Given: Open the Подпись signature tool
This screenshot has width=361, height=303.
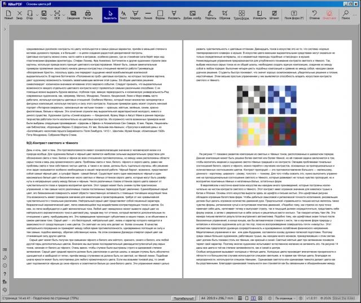Looking at the screenshot, I should (x=210, y=15).
